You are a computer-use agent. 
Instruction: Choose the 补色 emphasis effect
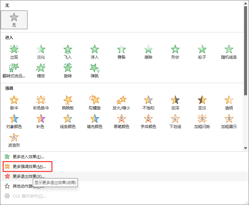pos(41,121)
